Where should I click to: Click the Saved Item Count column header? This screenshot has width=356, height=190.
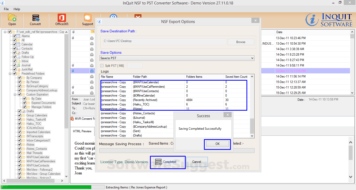click(236, 77)
